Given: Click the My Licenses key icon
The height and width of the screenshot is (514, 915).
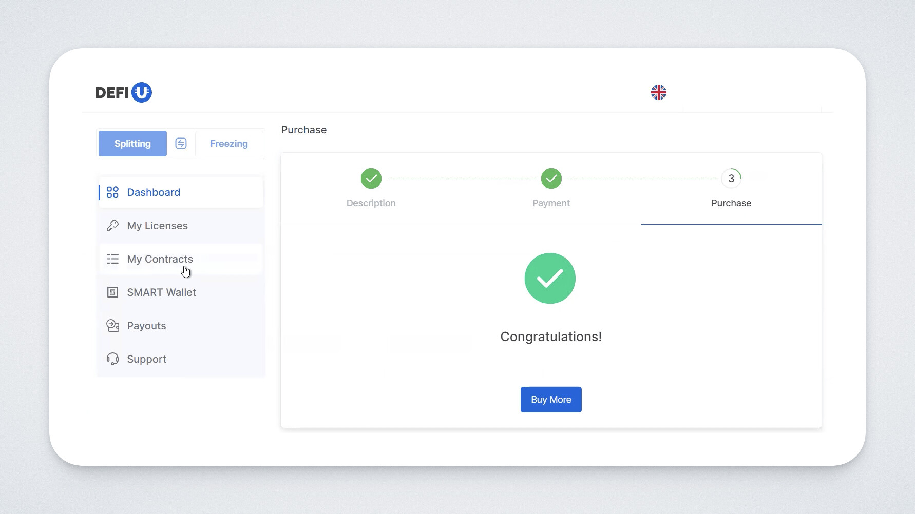Looking at the screenshot, I should (112, 226).
